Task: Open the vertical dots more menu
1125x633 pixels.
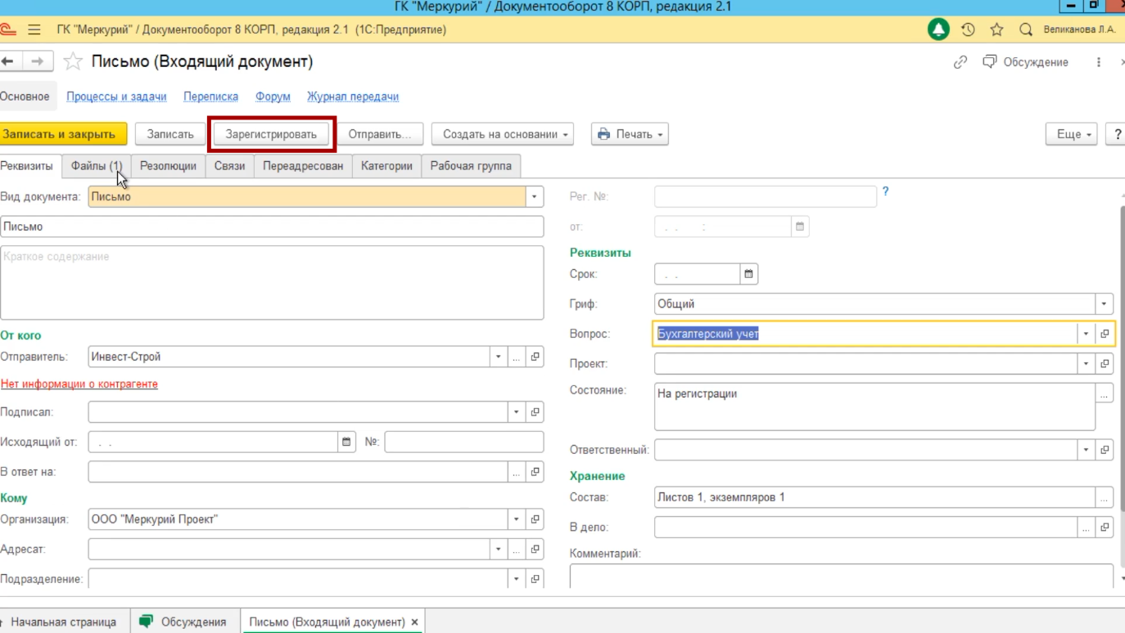Action: pyautogui.click(x=1099, y=62)
